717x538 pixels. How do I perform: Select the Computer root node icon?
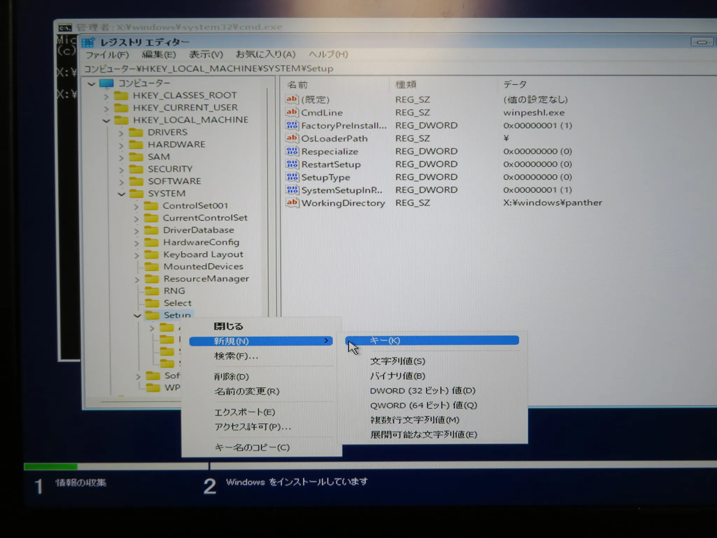[106, 83]
